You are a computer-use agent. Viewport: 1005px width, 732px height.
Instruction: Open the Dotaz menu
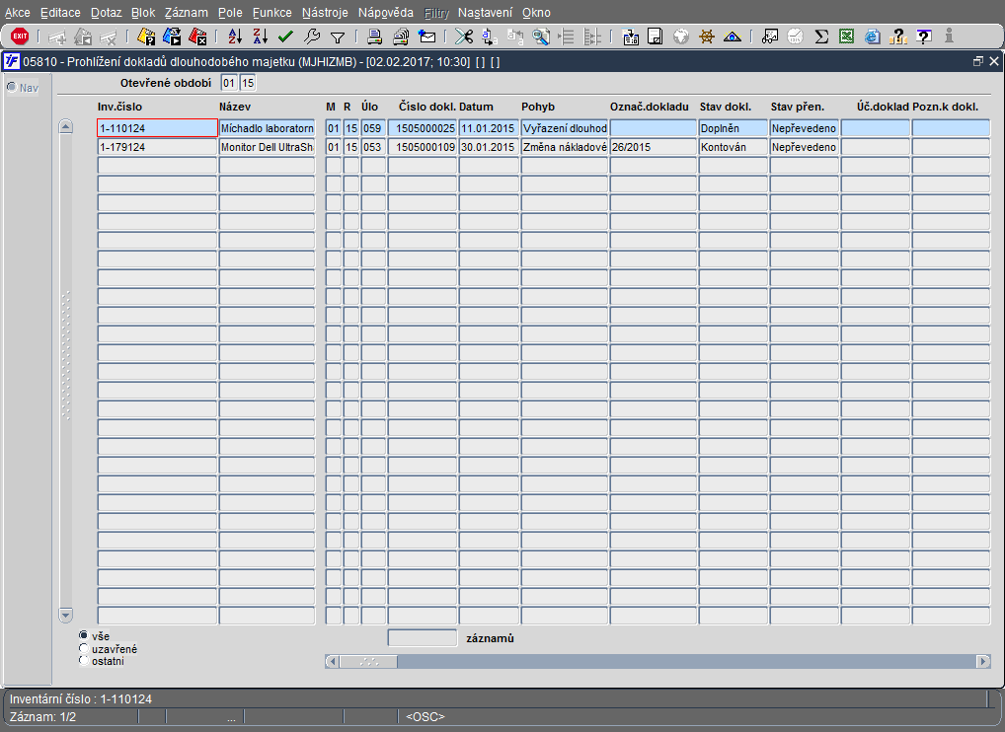[106, 12]
